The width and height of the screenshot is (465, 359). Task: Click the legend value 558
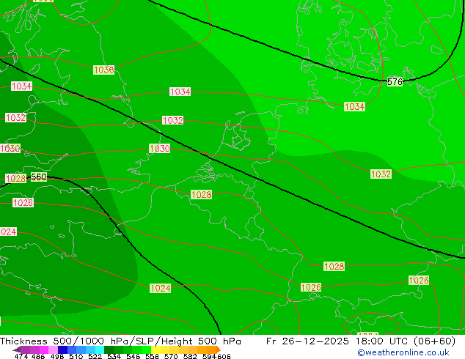pyautogui.click(x=152, y=356)
